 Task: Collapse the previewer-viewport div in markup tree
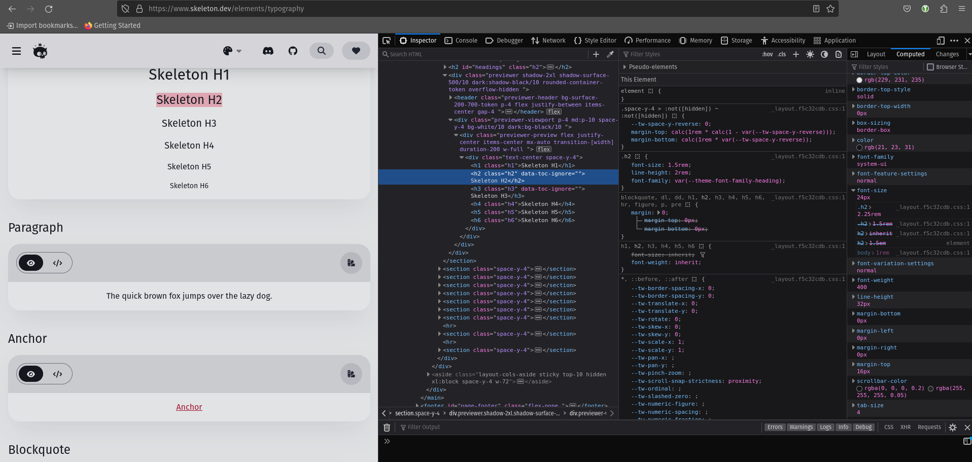[x=450, y=120]
